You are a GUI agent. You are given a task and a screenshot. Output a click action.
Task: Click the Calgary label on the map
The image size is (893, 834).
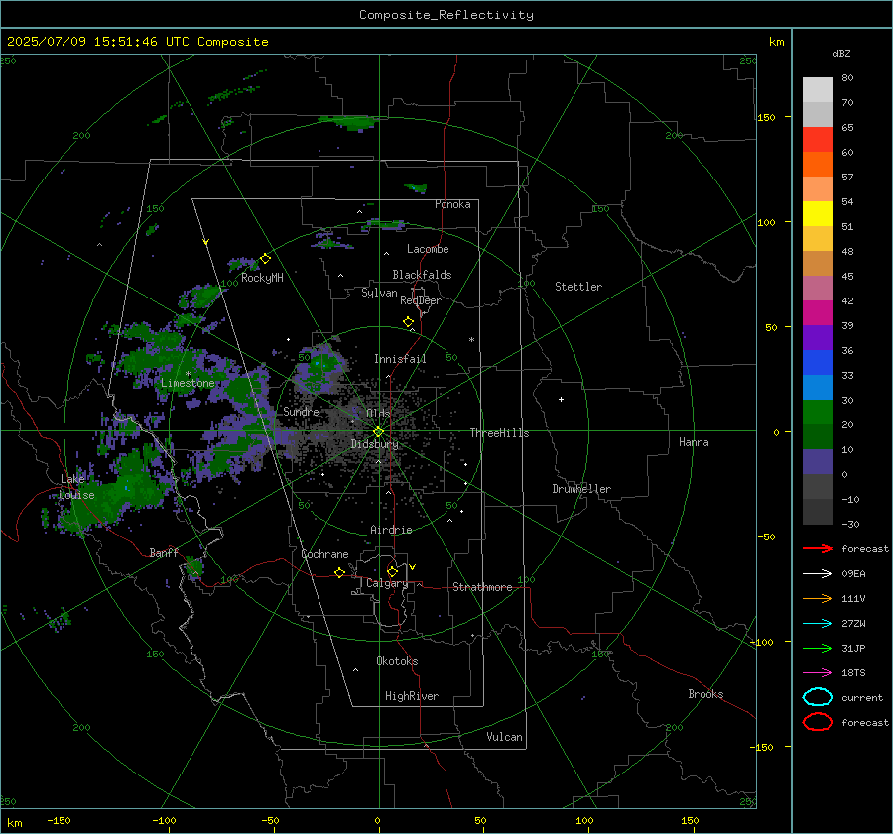[387, 583]
